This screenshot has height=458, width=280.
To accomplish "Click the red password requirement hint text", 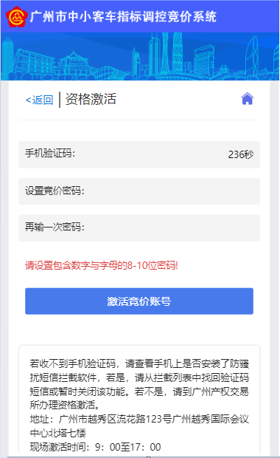I will tap(102, 265).
